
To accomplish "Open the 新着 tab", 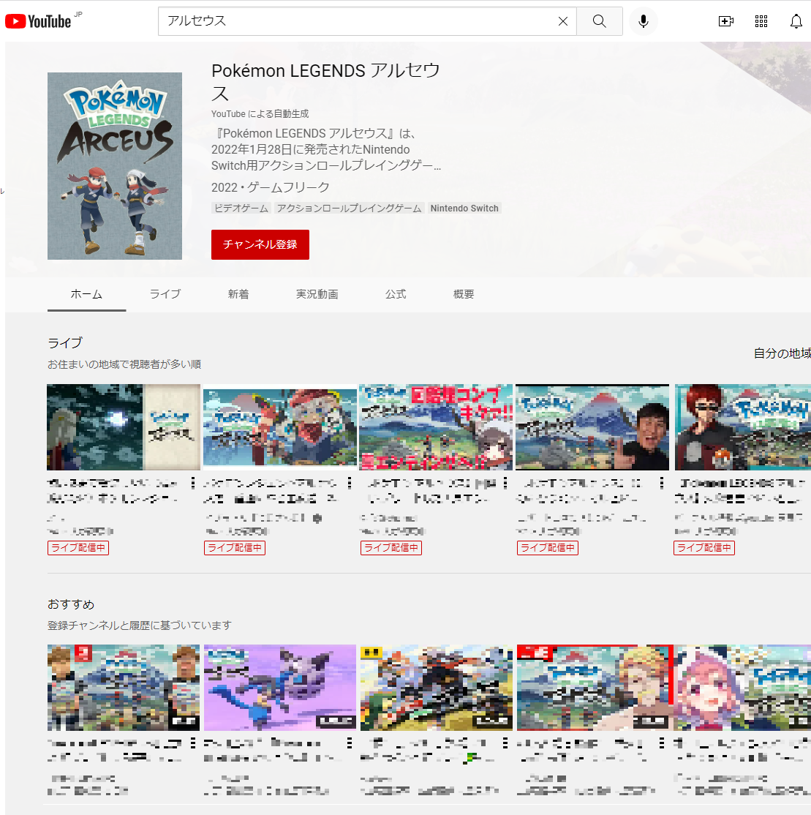I will pos(238,294).
